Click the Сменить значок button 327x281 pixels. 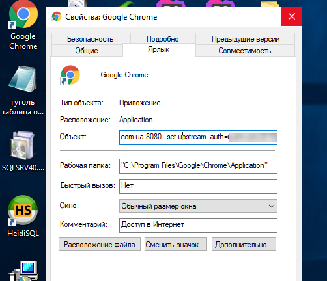point(176,245)
